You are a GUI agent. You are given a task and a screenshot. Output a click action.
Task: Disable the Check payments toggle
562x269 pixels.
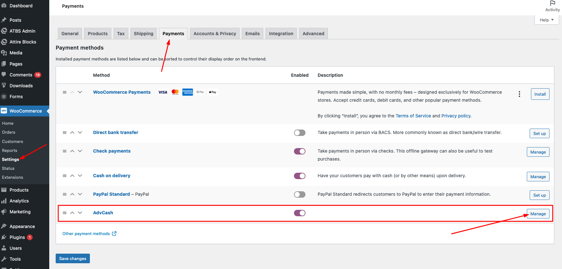[x=300, y=151]
